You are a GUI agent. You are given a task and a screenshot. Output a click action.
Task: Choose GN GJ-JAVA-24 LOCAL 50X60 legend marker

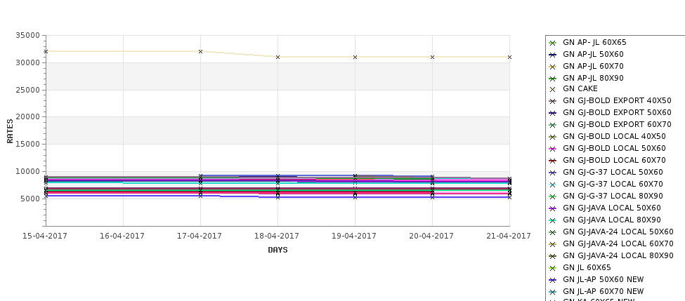pos(553,232)
